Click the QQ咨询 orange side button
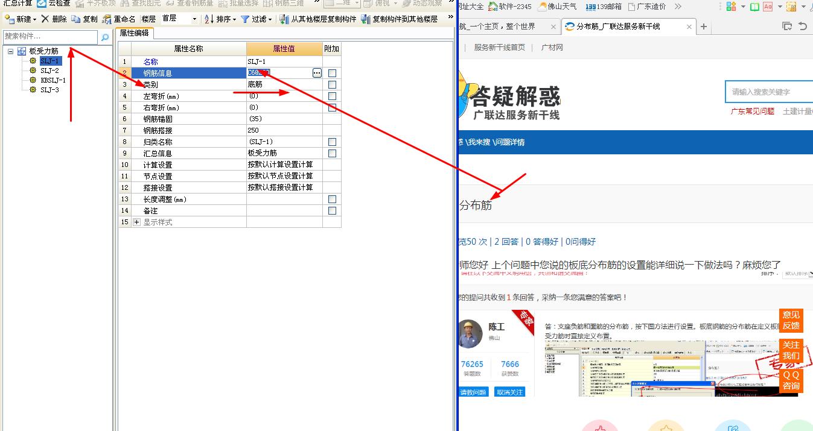The image size is (813, 431). (791, 380)
